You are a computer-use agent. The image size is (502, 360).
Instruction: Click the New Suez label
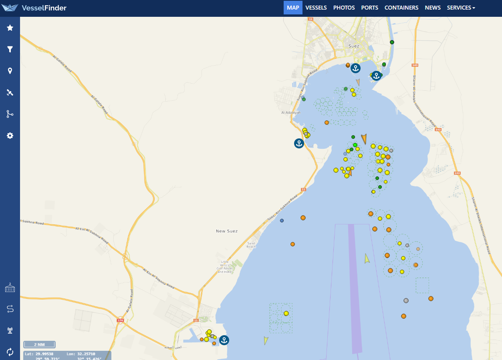[227, 231]
